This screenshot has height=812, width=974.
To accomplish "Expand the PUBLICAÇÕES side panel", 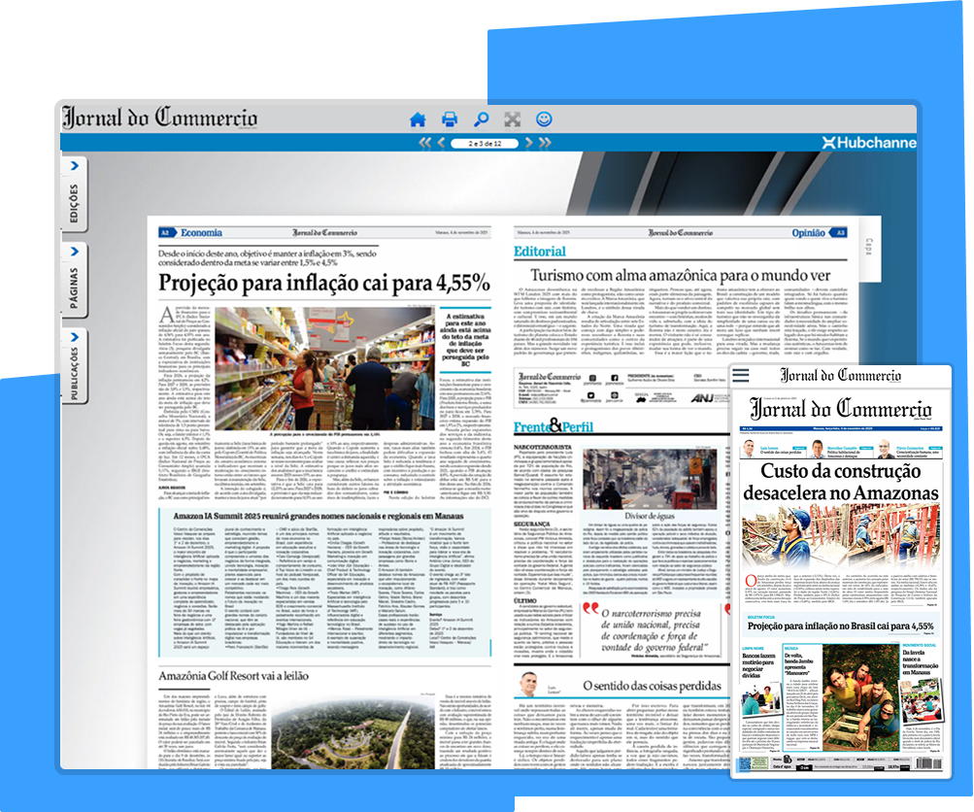I will [75, 365].
